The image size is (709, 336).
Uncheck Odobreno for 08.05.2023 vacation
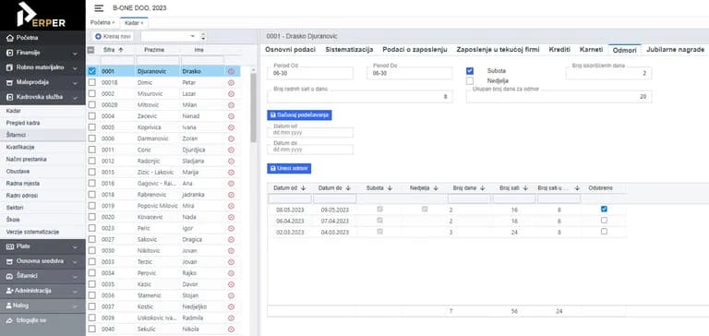[604, 209]
